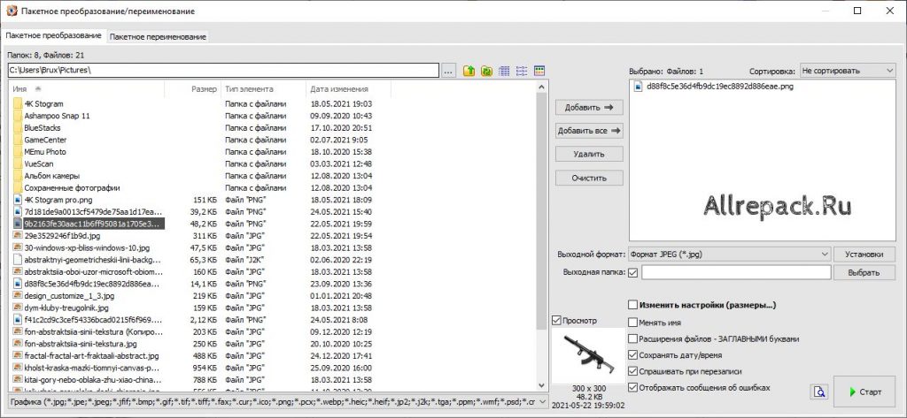
Task: Click the browse path ellipsis button
Action: click(x=449, y=71)
